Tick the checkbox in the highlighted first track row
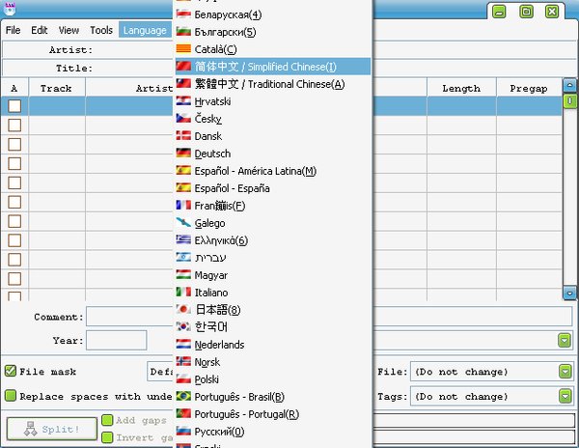 click(x=14, y=106)
